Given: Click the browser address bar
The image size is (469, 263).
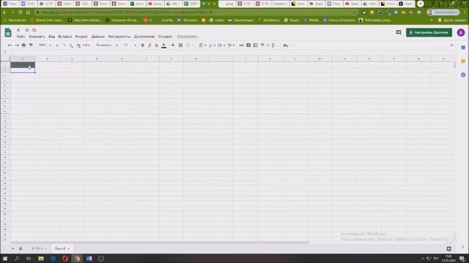Looking at the screenshot, I should coord(196,12).
